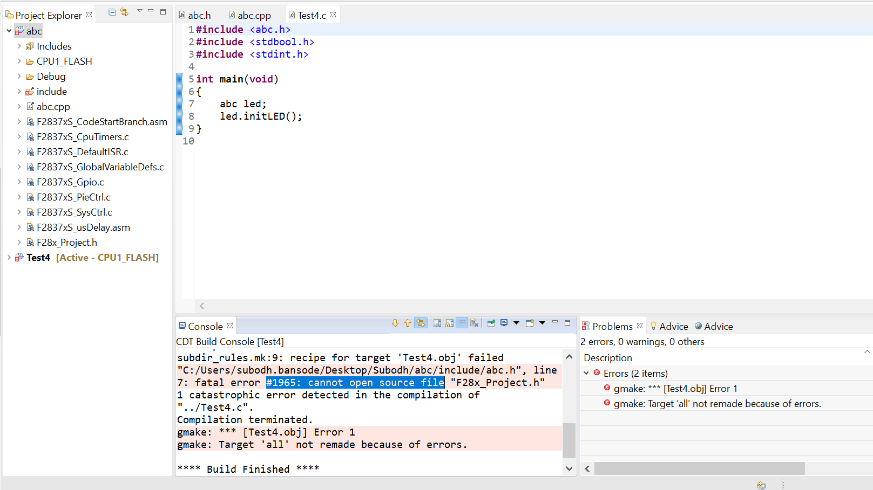Click the abc.cpp file icon
Viewport: 873px width, 490px height.
tap(30, 106)
